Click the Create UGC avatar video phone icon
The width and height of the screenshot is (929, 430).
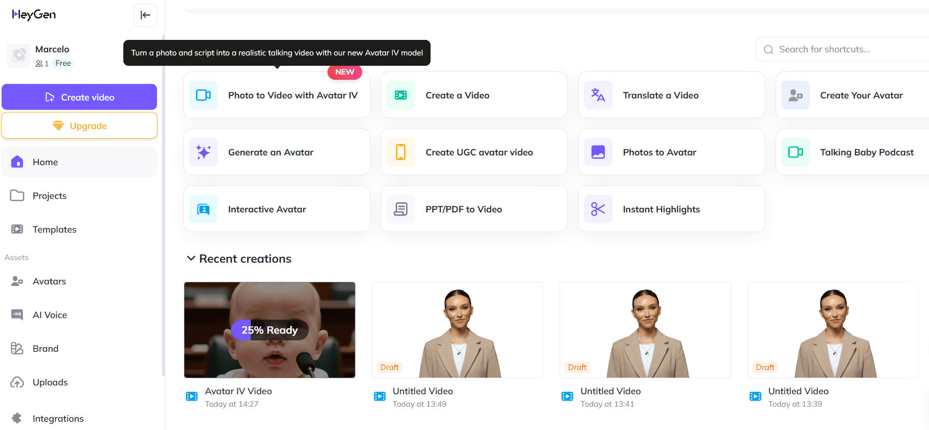pyautogui.click(x=401, y=152)
